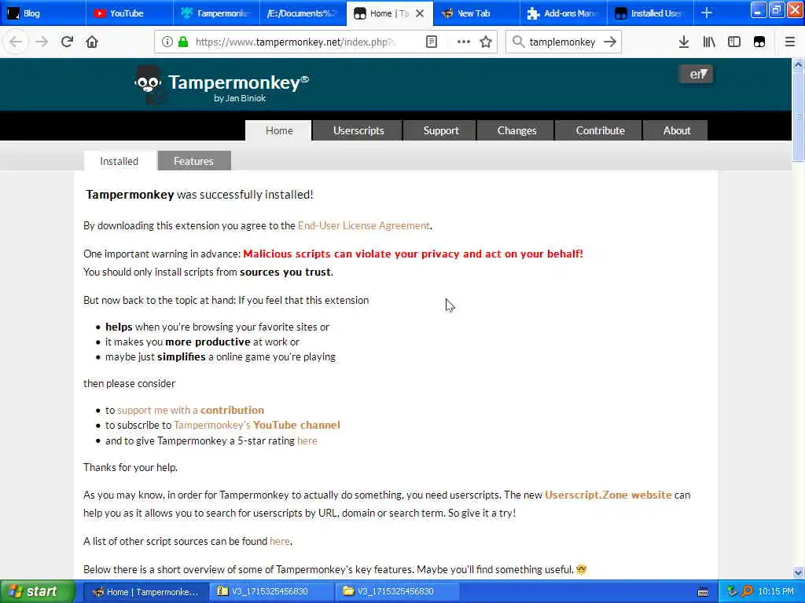Open the browser home page icon

point(92,42)
